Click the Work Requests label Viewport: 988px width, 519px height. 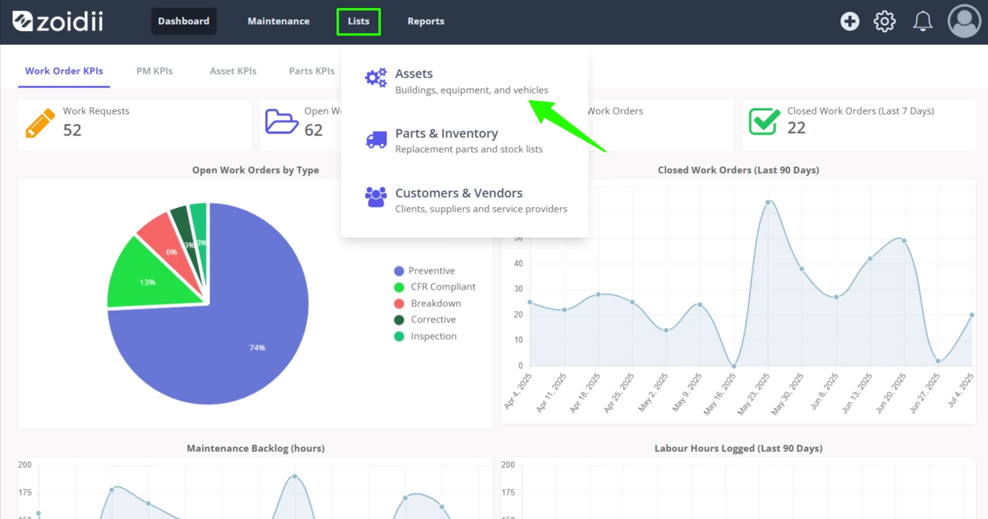96,111
